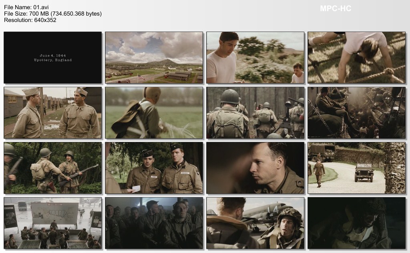The width and height of the screenshot is (410, 253).
Task: Select the thumbnail of a trainee crawling under rope net
Action: point(357,58)
